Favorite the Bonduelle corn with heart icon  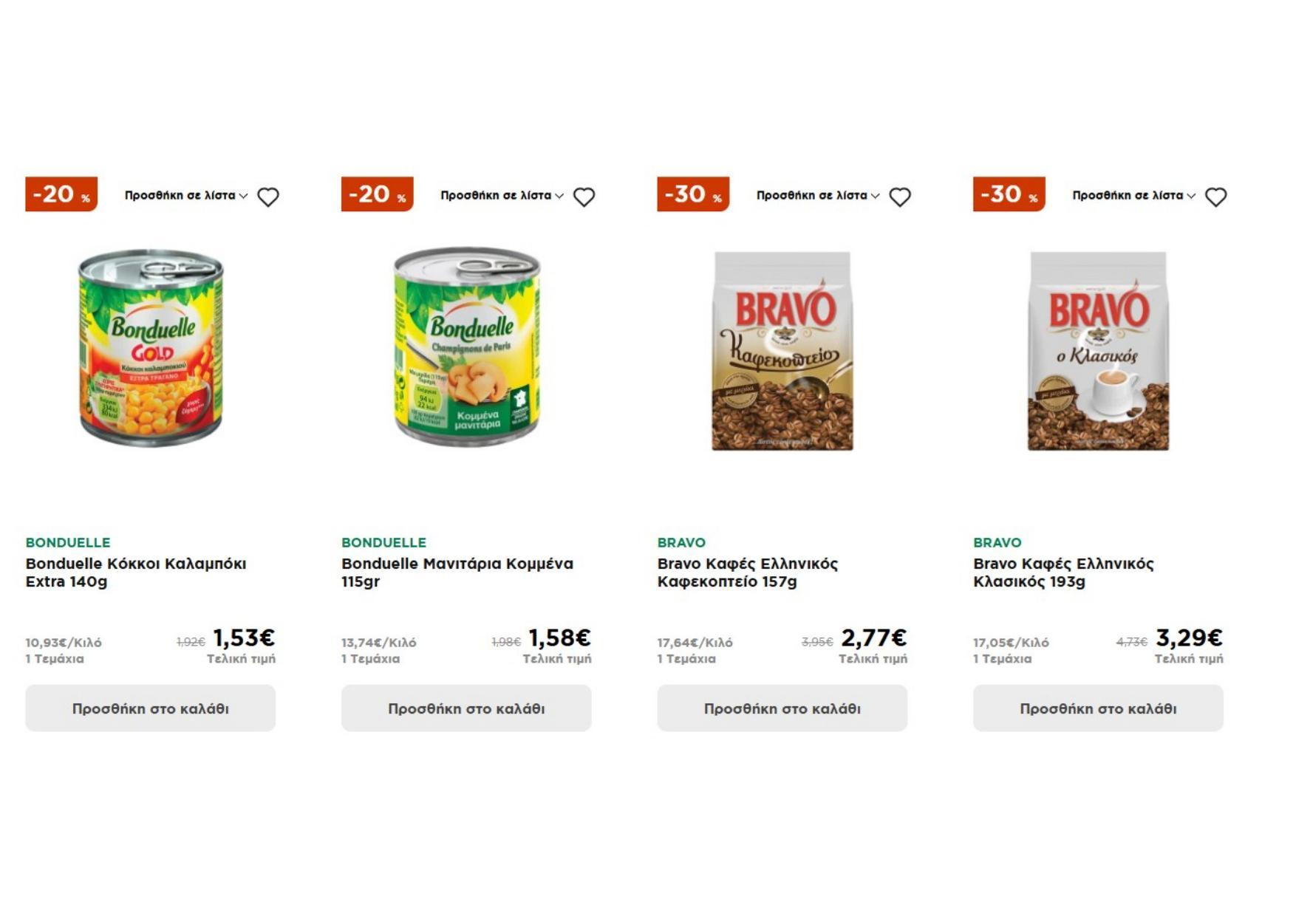pyautogui.click(x=267, y=197)
